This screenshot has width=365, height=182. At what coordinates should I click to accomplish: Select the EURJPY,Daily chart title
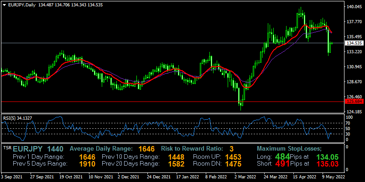(21, 5)
